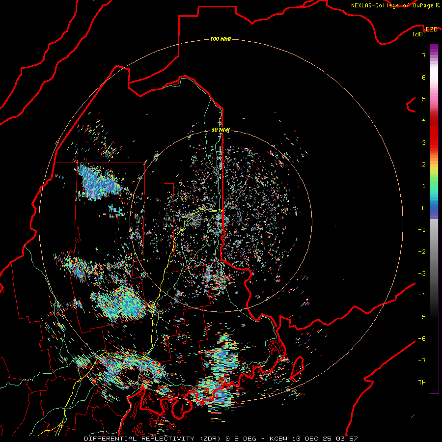This screenshot has width=442, height=442.
Task: Click the '-7' value on the color scale
Action: (422, 360)
